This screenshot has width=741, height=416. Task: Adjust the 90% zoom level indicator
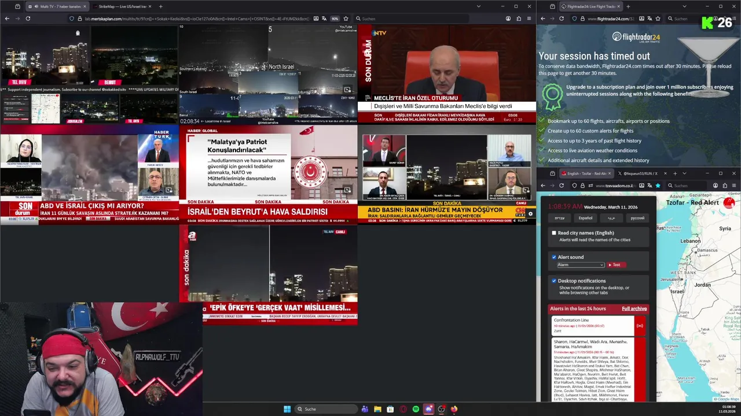(335, 18)
